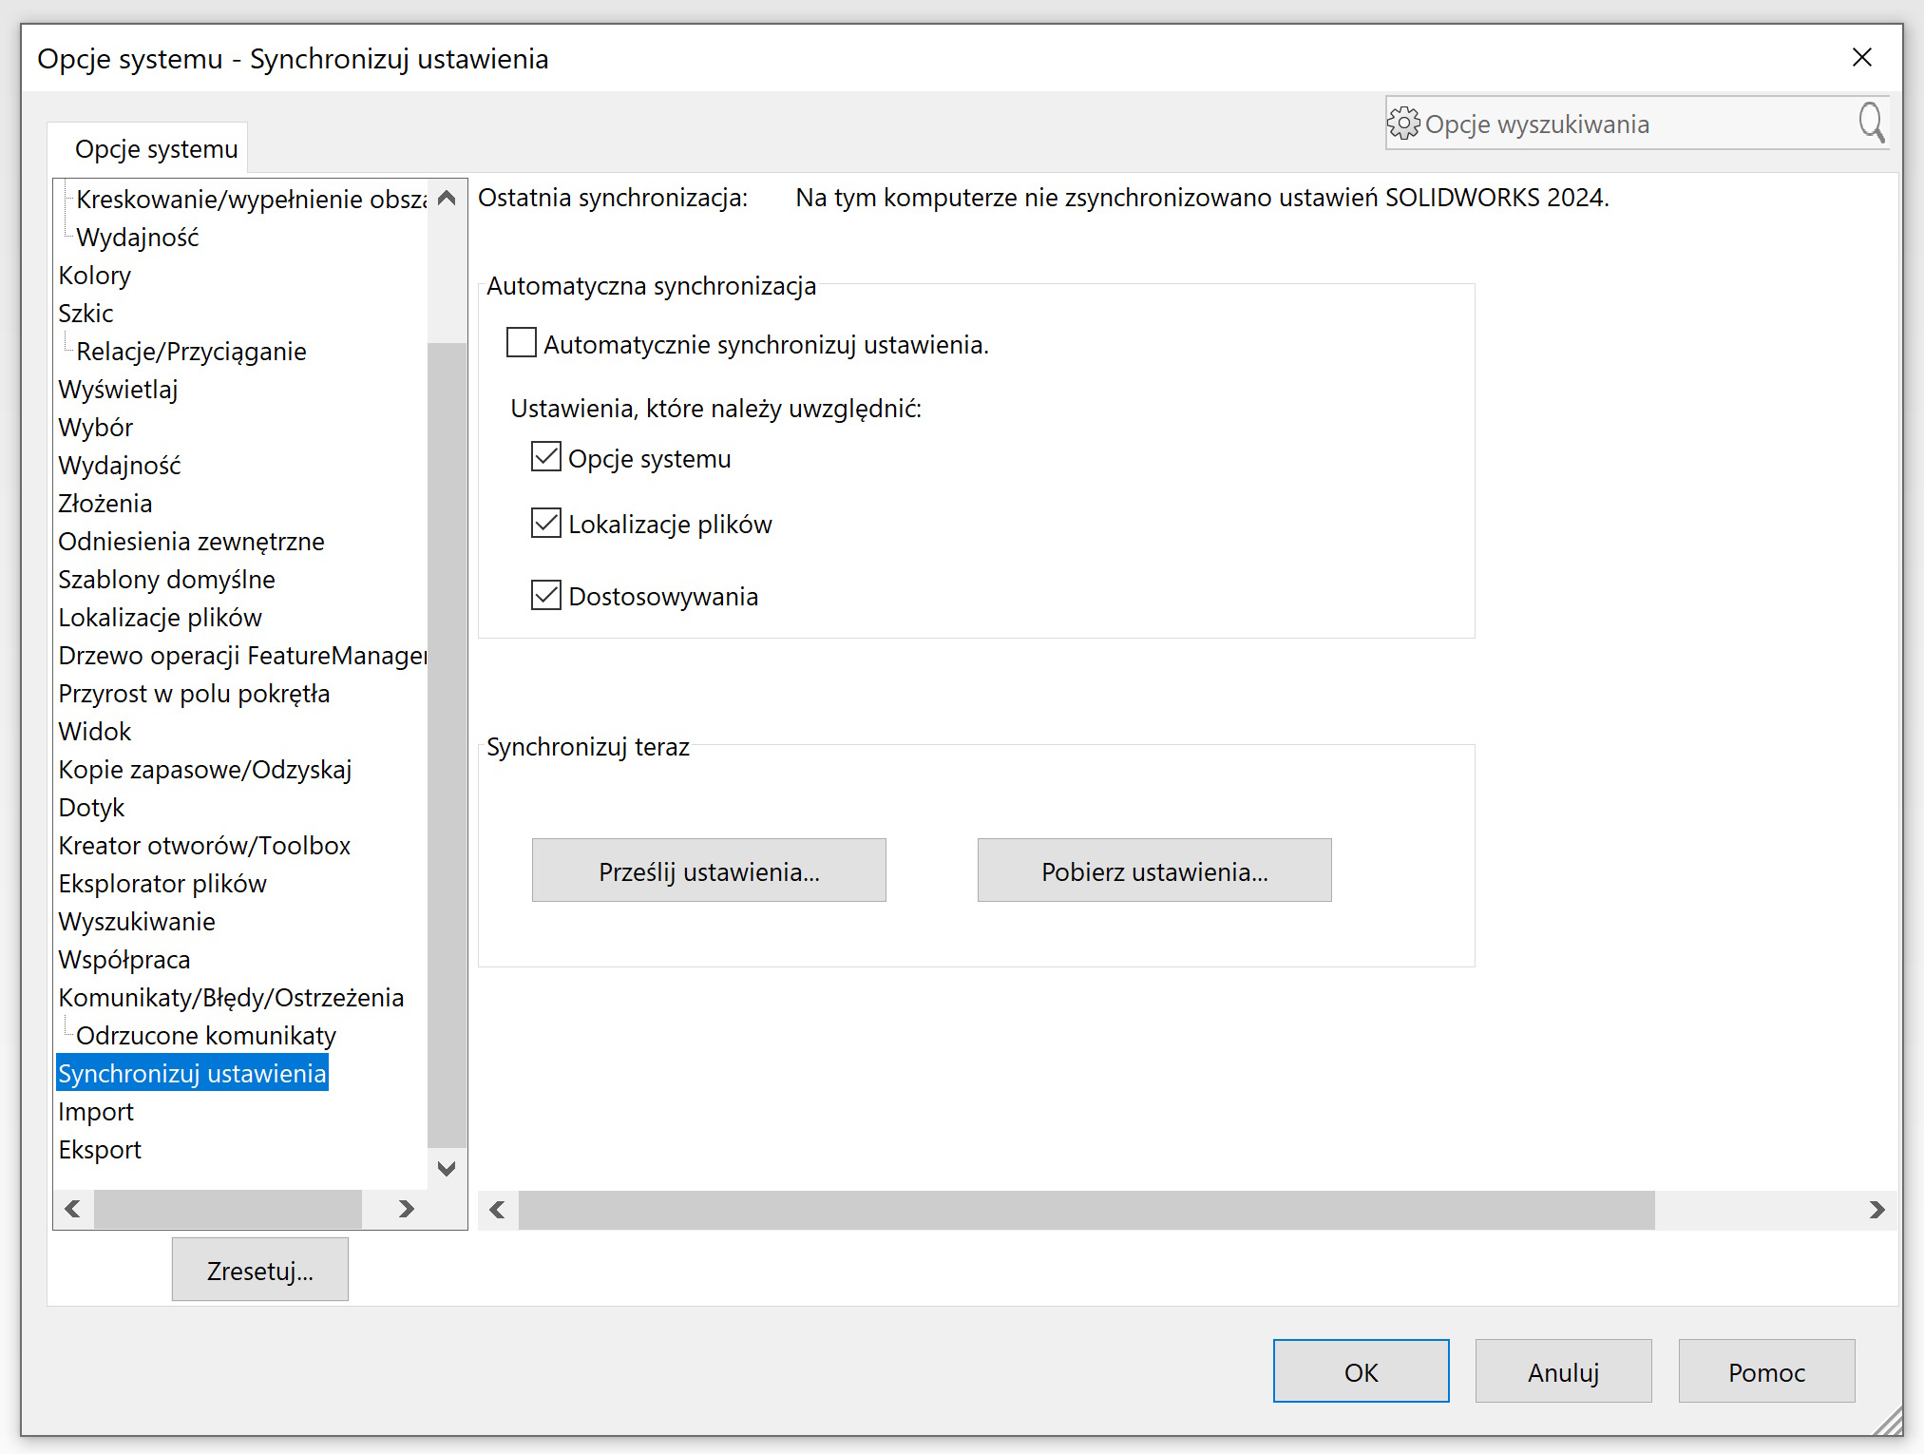The image size is (1924, 1454).
Task: Focus the Opcje wyszukiwania search field
Action: (x=1638, y=124)
